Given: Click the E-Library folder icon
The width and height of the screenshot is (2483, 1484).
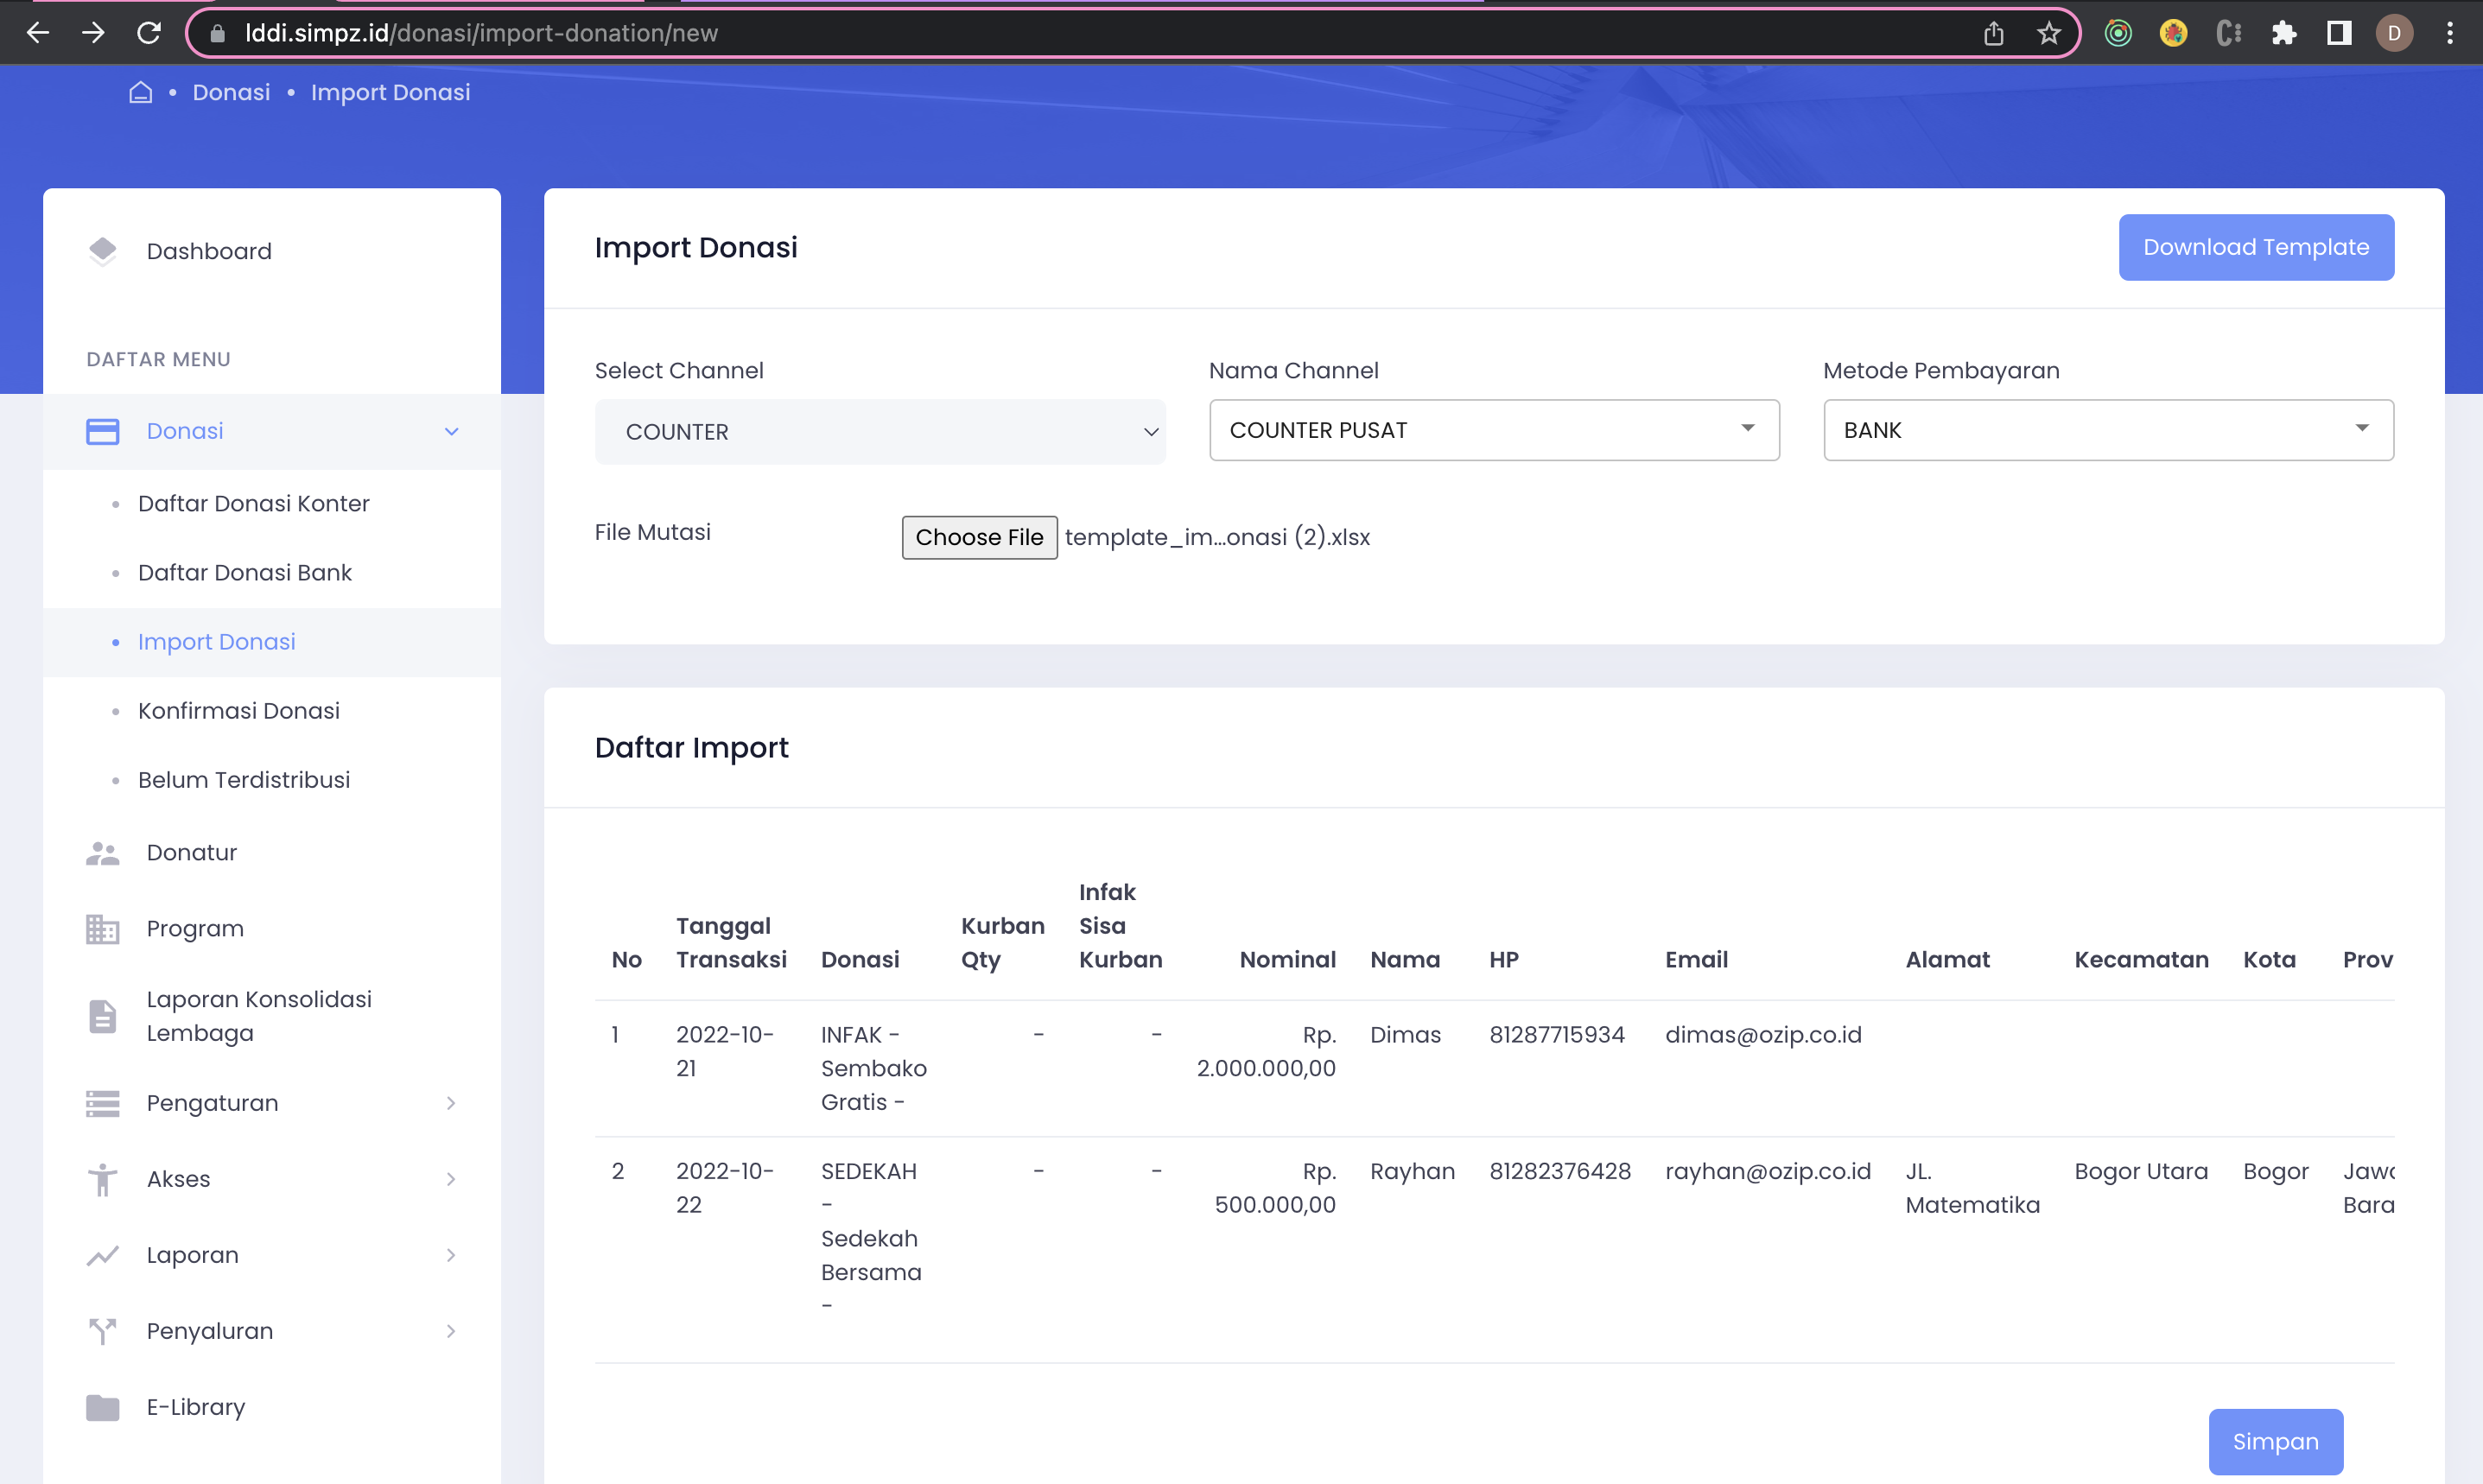Looking at the screenshot, I should tap(102, 1407).
